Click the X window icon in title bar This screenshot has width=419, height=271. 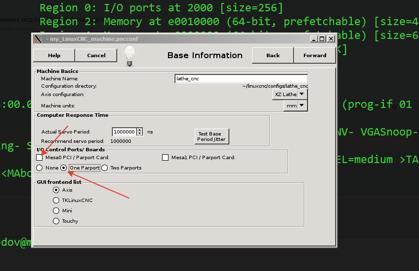pyautogui.click(x=38, y=39)
